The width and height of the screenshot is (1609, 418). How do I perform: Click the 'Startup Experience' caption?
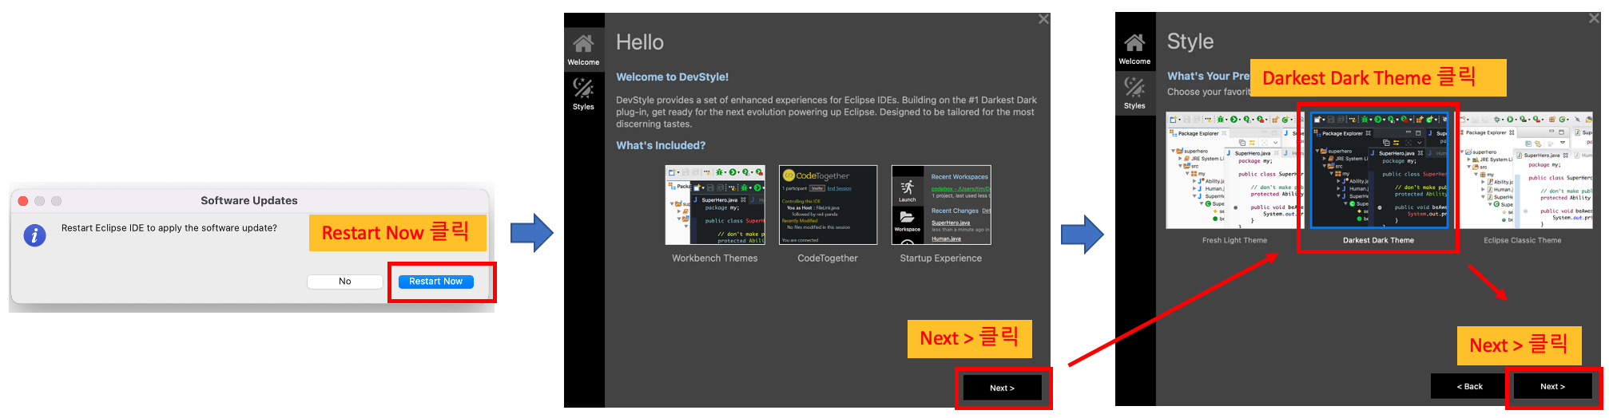pos(941,258)
